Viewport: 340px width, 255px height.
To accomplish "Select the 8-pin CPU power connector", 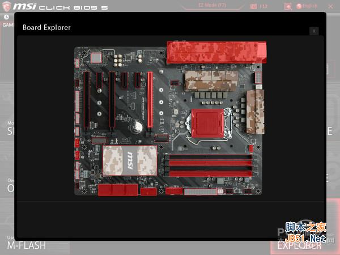I will click(x=258, y=78).
